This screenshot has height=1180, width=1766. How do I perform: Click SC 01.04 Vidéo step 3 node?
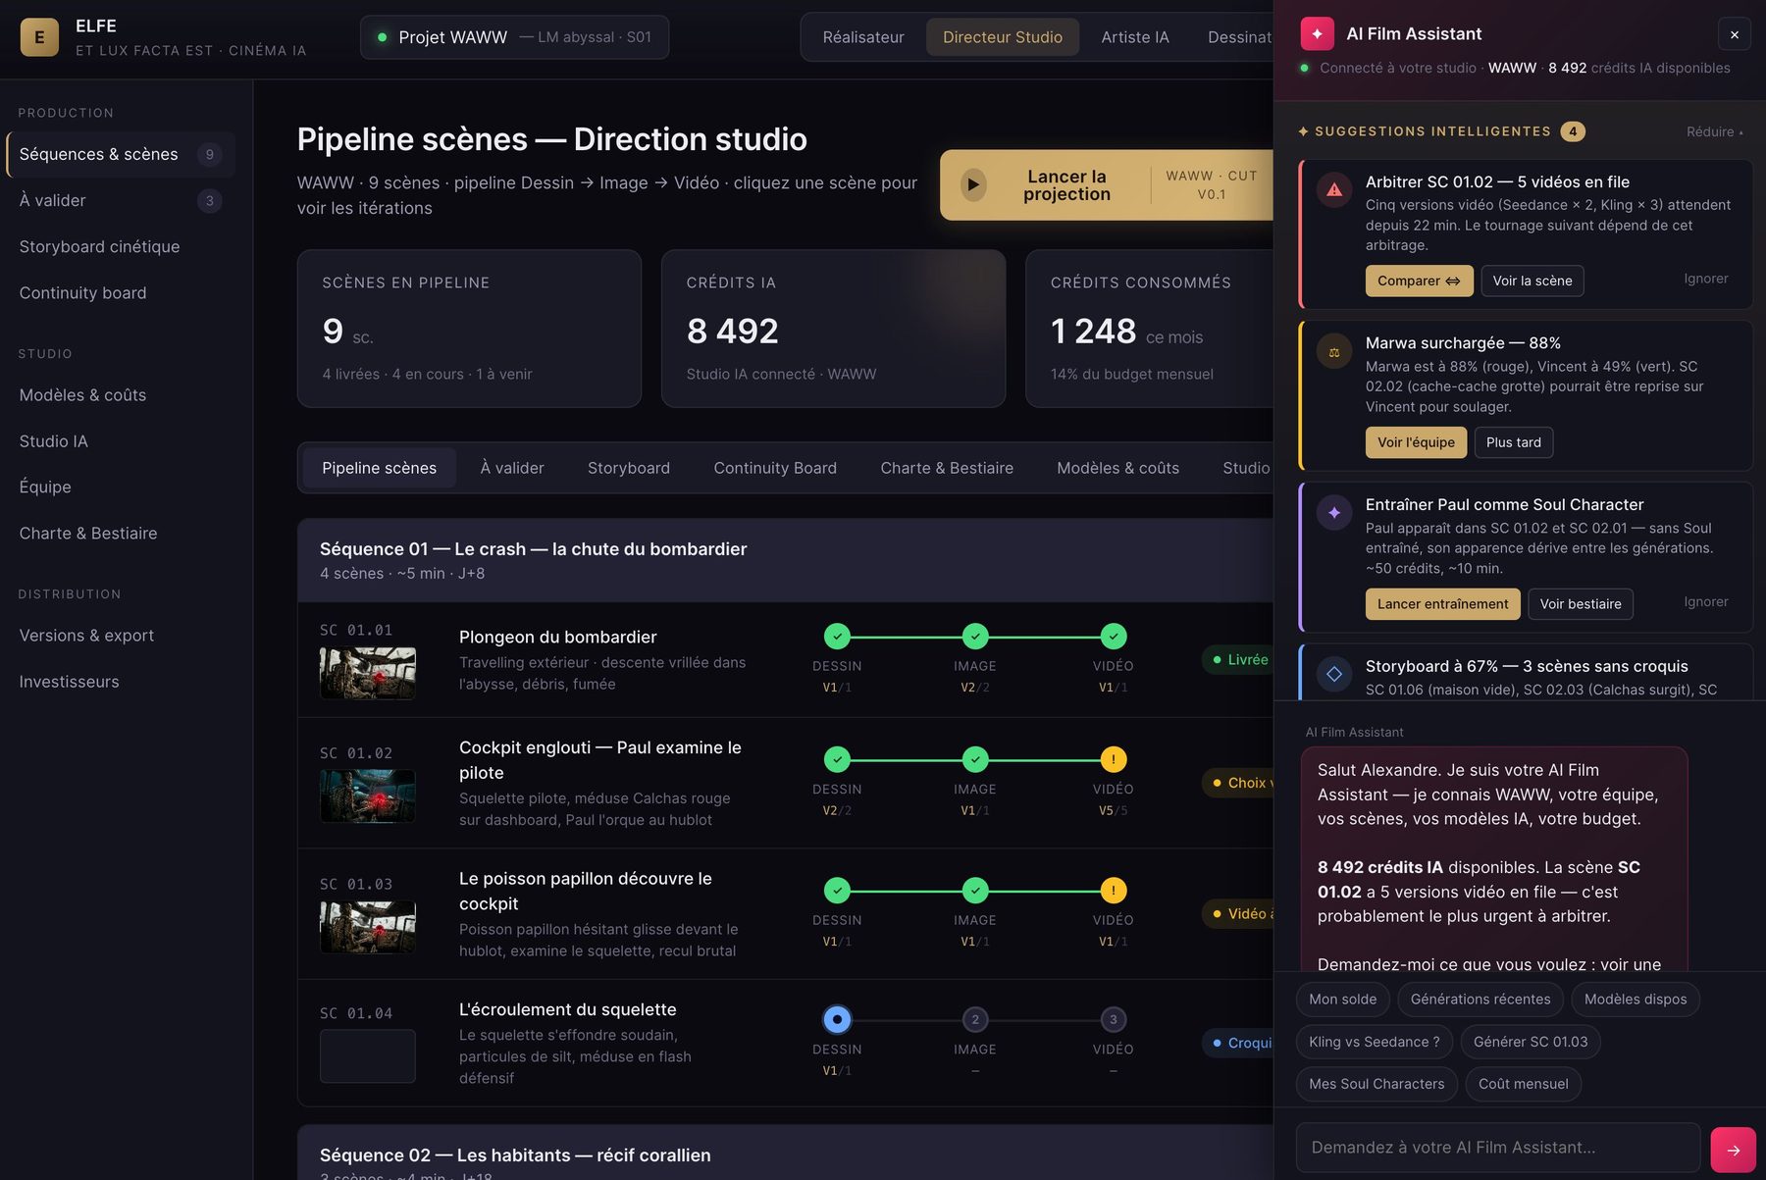pos(1114,1019)
